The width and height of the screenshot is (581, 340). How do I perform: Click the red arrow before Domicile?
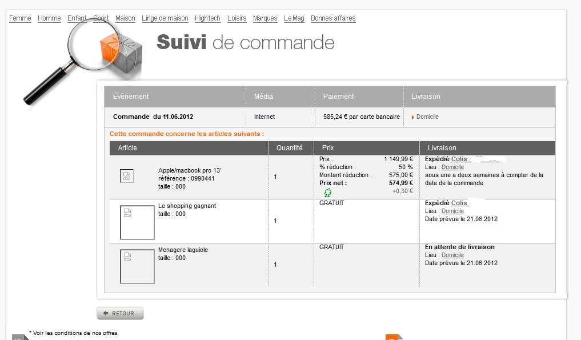tap(413, 117)
